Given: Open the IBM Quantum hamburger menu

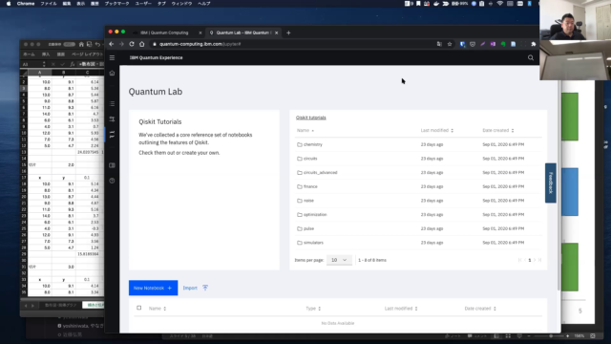Looking at the screenshot, I should coord(112,57).
